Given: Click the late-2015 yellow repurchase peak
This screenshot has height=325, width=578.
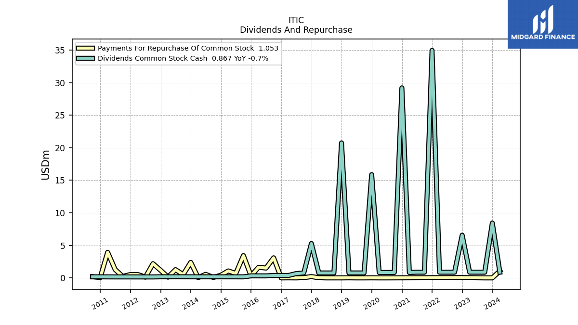Looking at the screenshot, I should (x=244, y=255).
